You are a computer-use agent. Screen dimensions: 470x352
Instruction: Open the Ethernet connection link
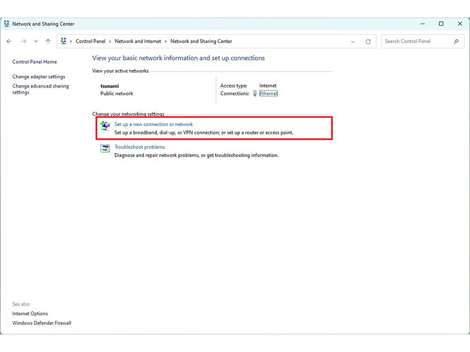point(268,93)
